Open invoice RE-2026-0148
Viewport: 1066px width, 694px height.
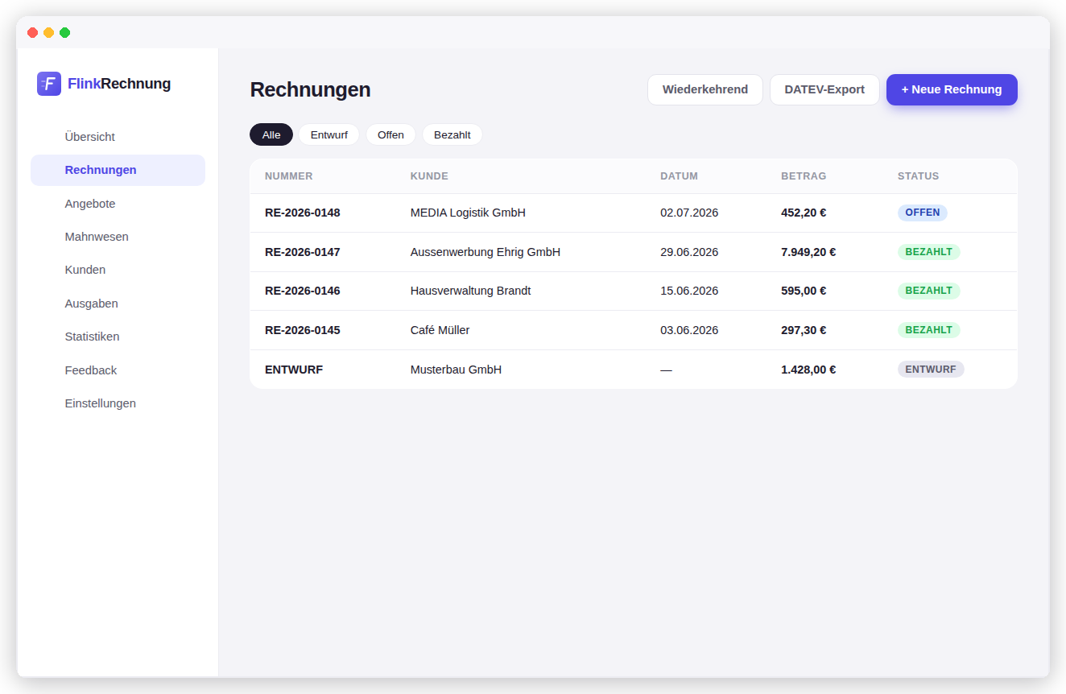click(303, 213)
